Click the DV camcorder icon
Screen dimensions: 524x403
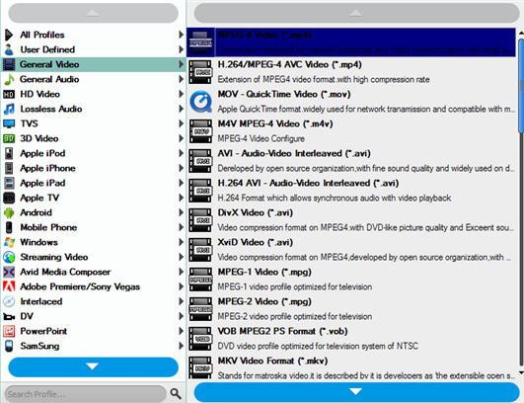click(9, 316)
